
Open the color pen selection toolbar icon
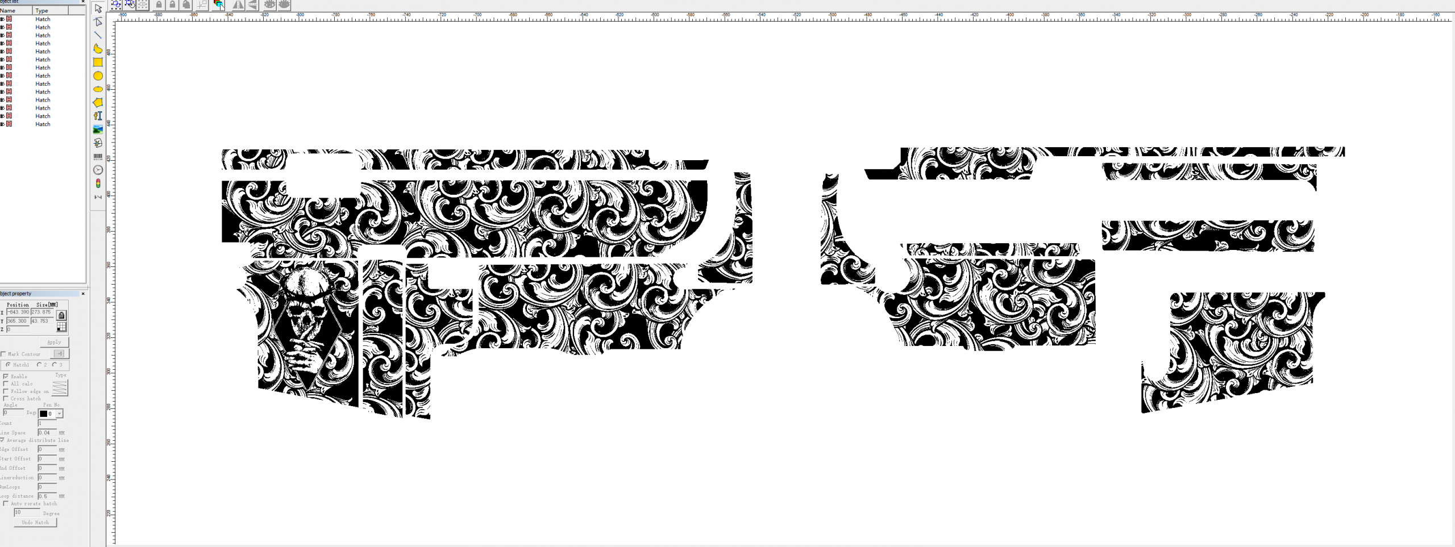tap(218, 5)
